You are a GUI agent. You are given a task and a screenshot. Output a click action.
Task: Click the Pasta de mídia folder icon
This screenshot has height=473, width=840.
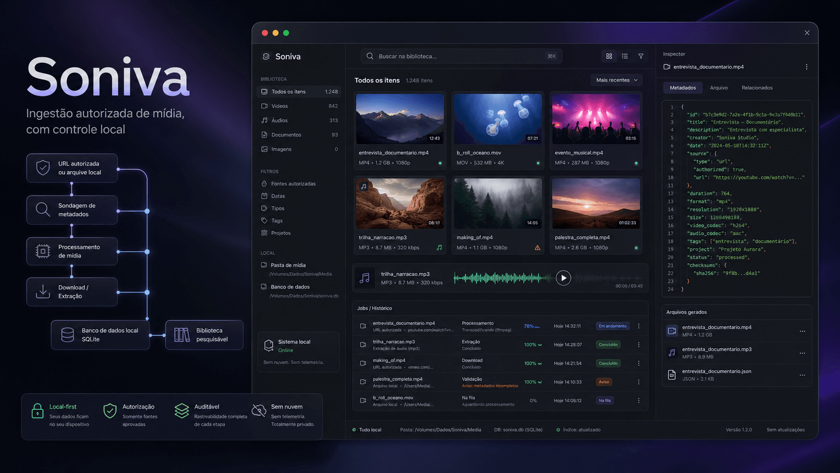tap(264, 265)
